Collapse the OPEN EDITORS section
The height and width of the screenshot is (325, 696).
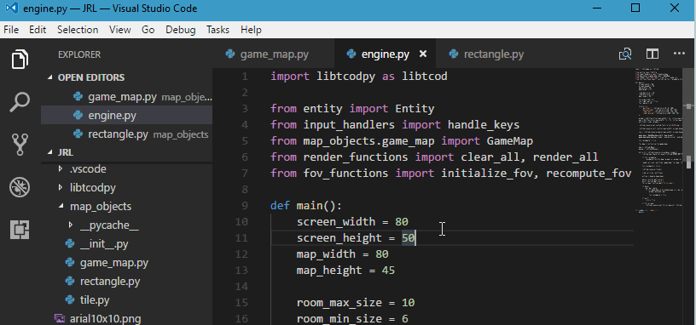[49, 77]
